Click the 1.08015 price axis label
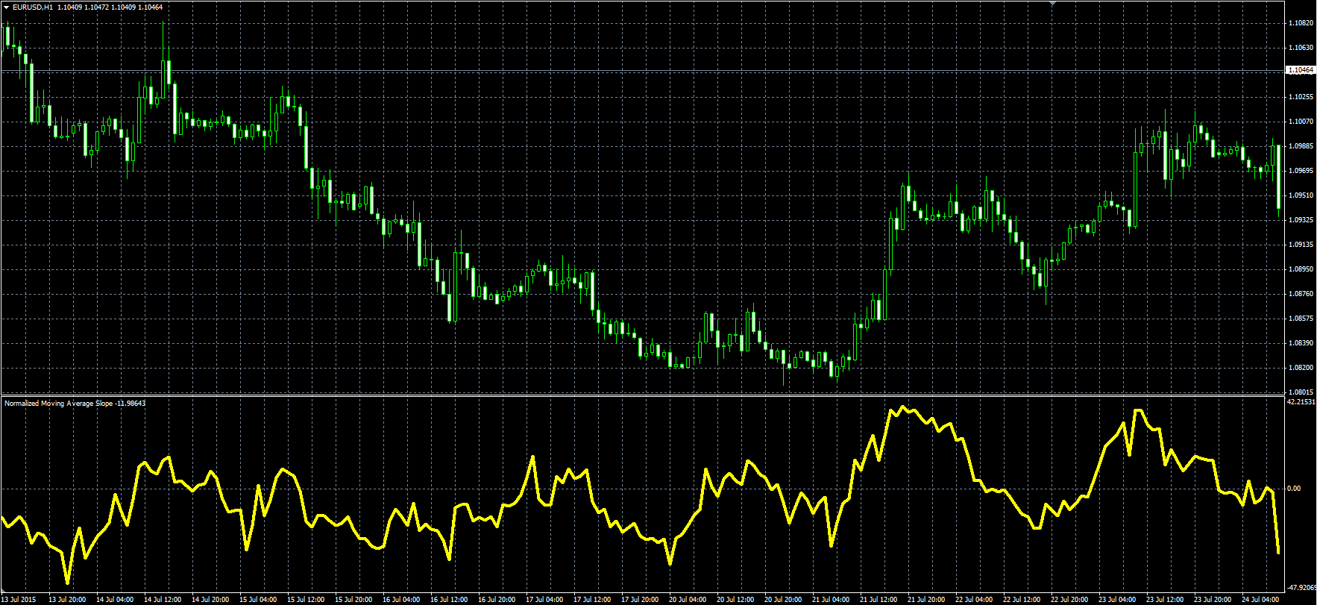Screen dimensions: 1317x605 point(1301,392)
